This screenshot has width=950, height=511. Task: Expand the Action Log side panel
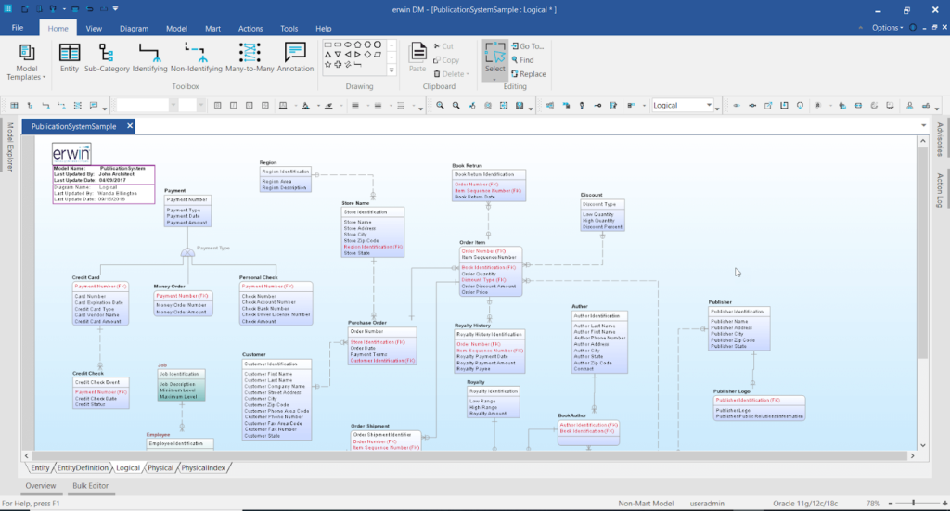click(x=939, y=190)
